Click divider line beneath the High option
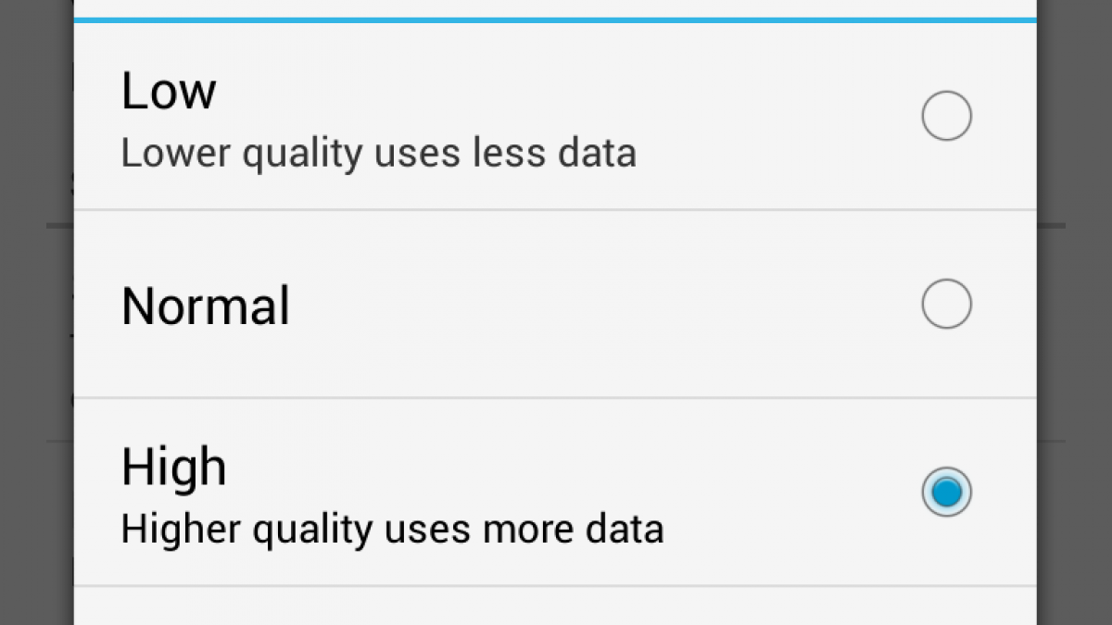Image resolution: width=1112 pixels, height=625 pixels. pyautogui.click(x=556, y=586)
